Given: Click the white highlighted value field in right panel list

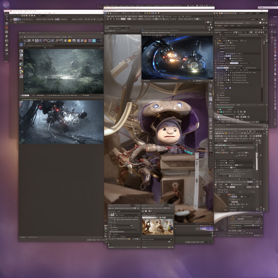Looking at the screenshot, I should 234,63.
